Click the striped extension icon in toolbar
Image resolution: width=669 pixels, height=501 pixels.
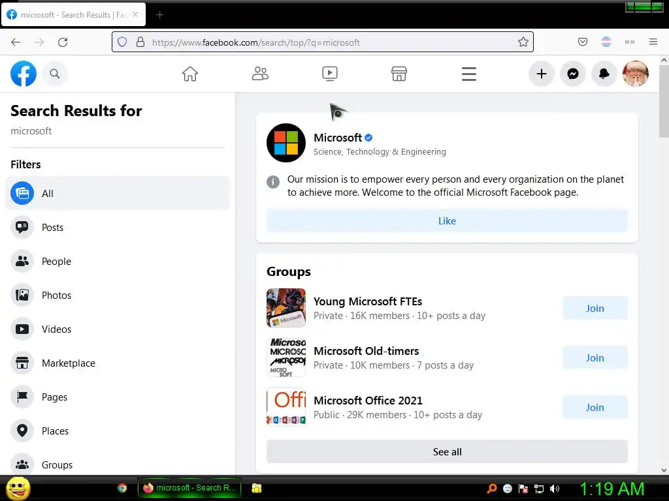tap(606, 42)
